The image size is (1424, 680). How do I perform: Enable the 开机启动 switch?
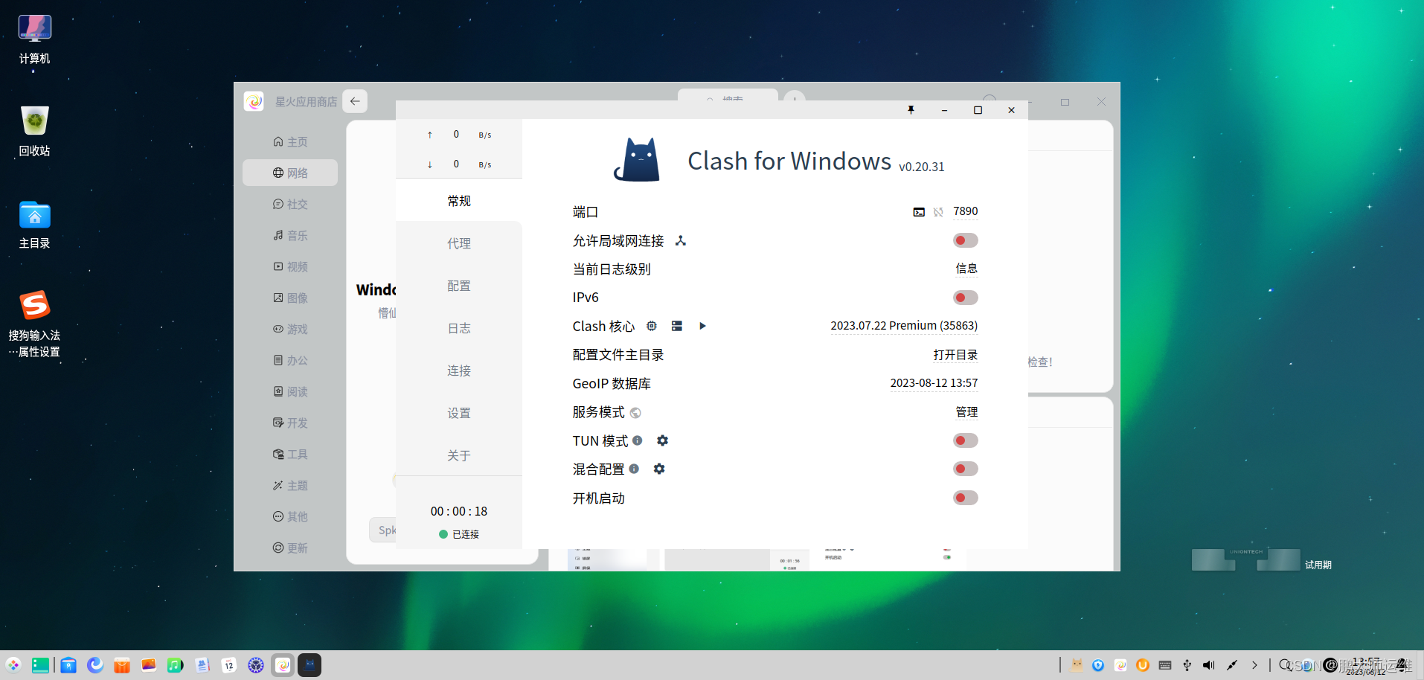click(x=965, y=498)
